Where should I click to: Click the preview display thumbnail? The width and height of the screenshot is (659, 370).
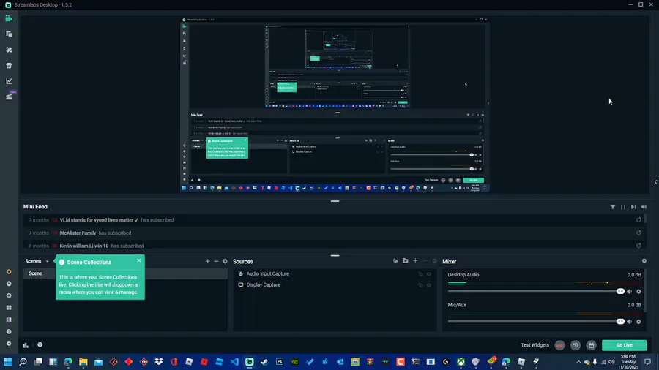coord(335,105)
